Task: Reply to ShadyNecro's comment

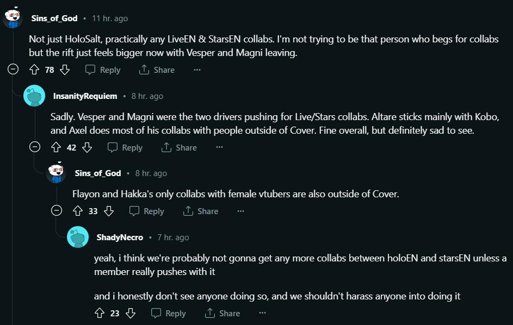Action: [169, 313]
